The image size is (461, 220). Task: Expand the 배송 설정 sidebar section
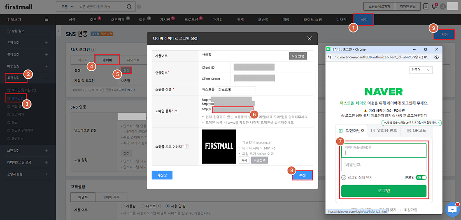pyautogui.click(x=47, y=66)
